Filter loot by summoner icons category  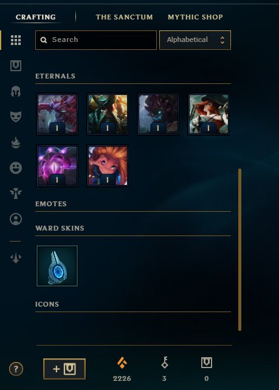[x=16, y=219]
